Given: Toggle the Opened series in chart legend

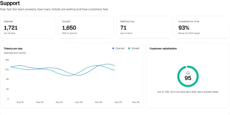Looking at the screenshot, I should click(x=118, y=48).
